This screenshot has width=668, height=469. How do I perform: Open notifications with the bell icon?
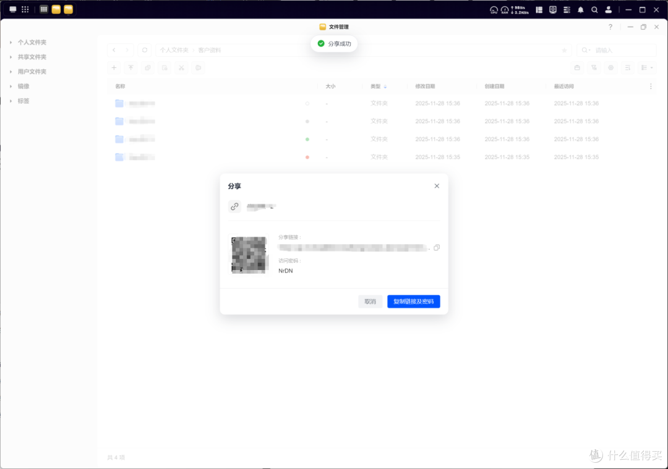click(581, 10)
